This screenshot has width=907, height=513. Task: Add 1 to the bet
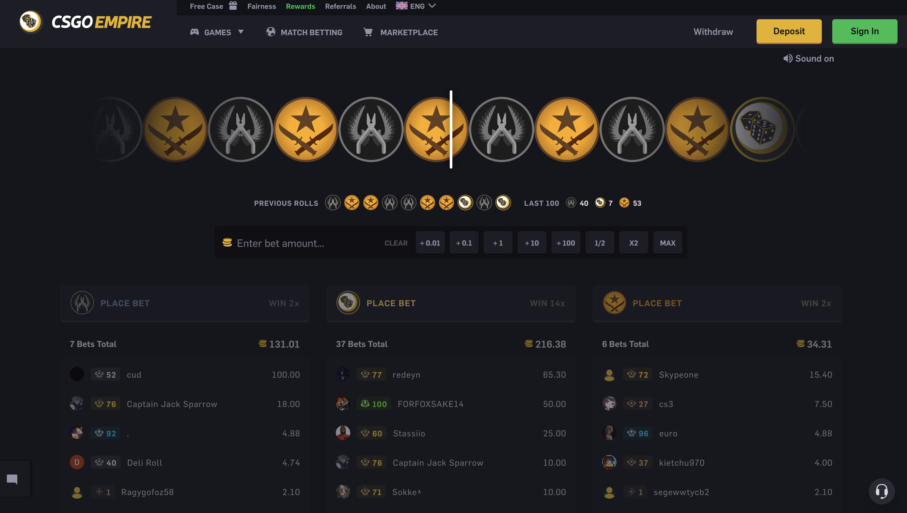point(498,242)
